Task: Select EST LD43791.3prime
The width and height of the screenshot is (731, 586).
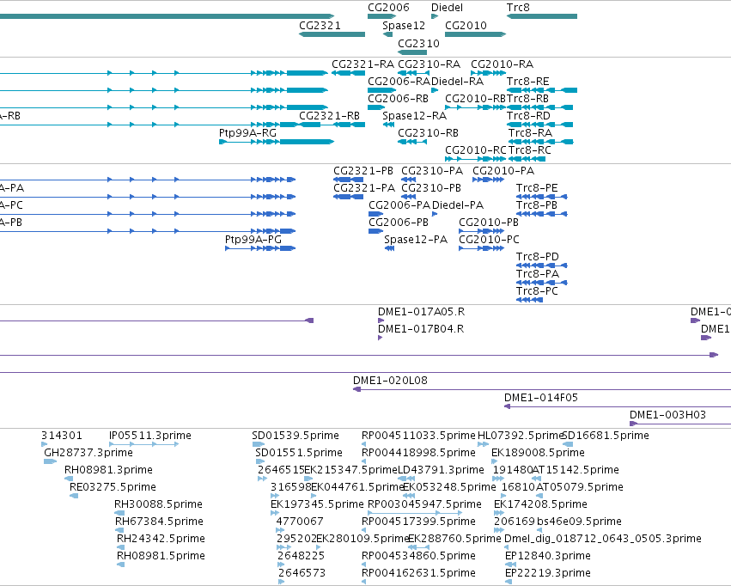Action: pos(406,479)
